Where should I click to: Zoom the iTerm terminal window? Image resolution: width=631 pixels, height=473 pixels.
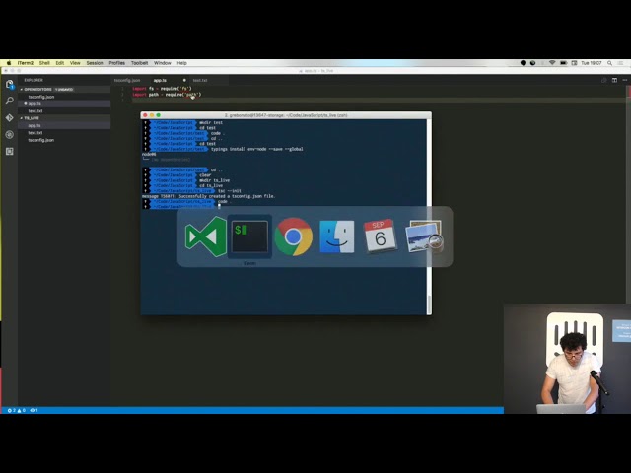pyautogui.click(x=158, y=115)
